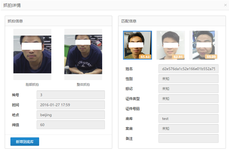Click the 案底 field showing 未知
The height and width of the screenshot is (150, 229).
(x=188, y=128)
